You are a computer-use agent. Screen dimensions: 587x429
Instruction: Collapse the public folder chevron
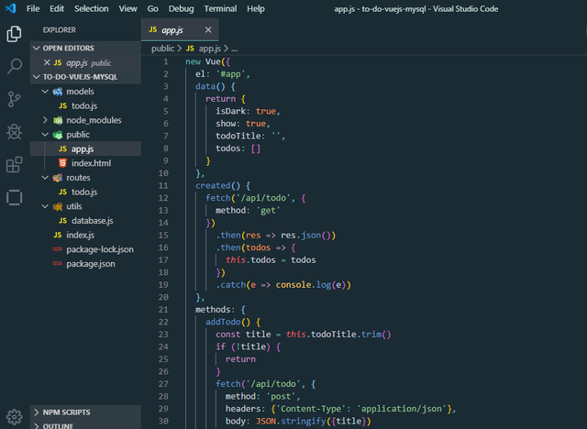coord(45,134)
